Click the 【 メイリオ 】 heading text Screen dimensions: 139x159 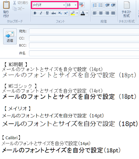pyautogui.click(x=17, y=109)
